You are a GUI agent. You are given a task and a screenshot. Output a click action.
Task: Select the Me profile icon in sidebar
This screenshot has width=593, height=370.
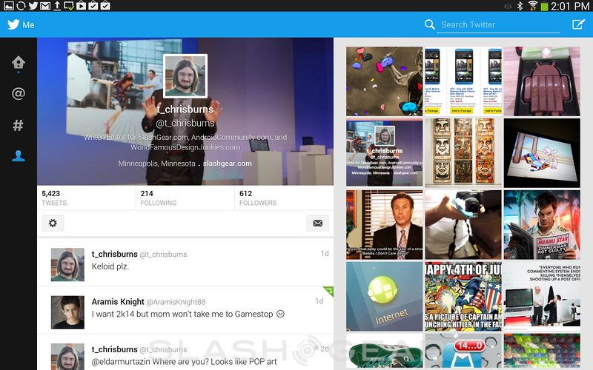(19, 156)
